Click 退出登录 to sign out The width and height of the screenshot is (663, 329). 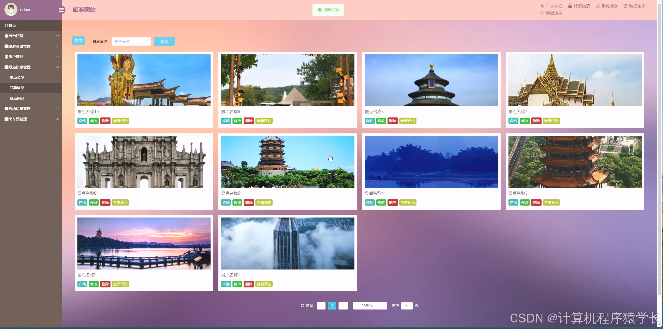click(x=551, y=13)
